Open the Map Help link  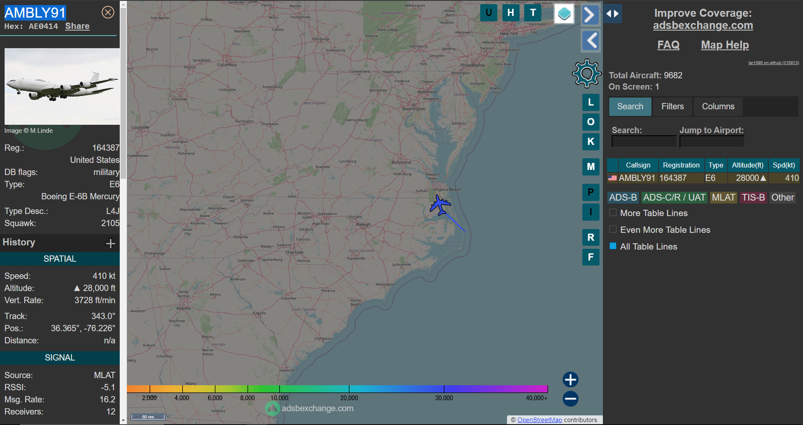coord(725,45)
